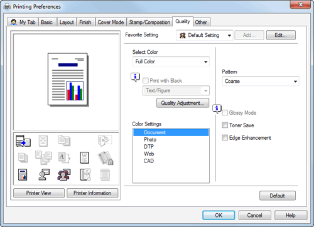Viewport: 314px width, 227px height.
Task: Click the Printer View button
Action: pyautogui.click(x=39, y=193)
